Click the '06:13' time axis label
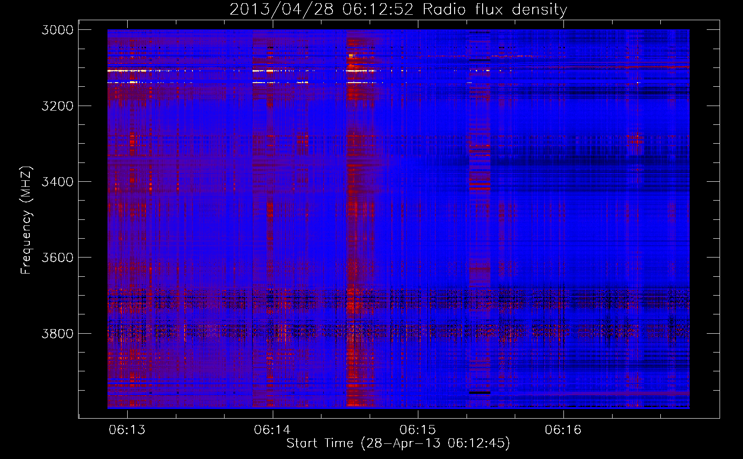 coord(127,430)
